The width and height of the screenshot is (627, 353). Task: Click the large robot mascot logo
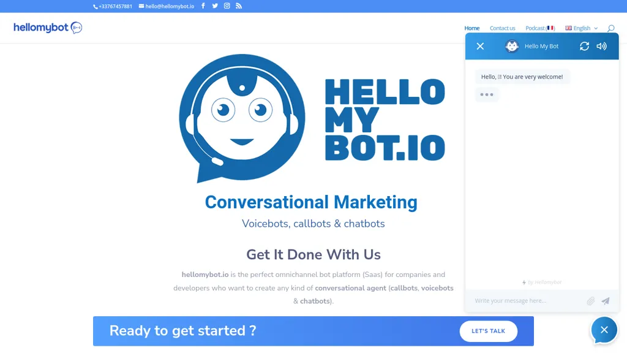pyautogui.click(x=242, y=118)
